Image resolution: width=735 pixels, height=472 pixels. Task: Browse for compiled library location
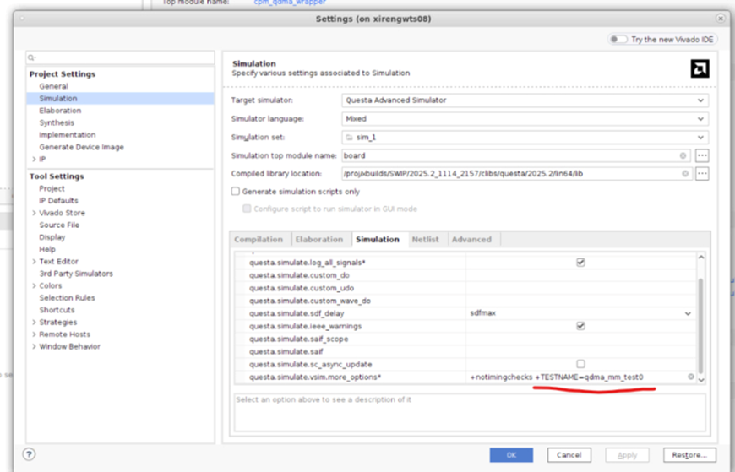702,173
